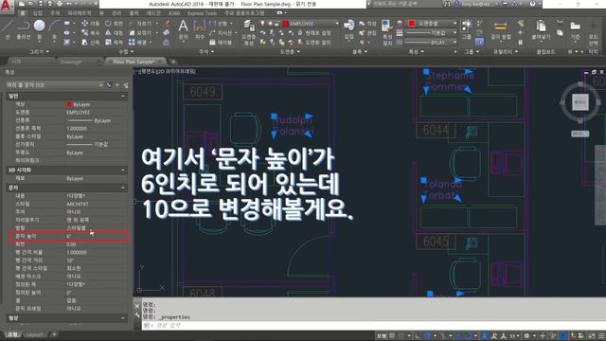Click the ViewCube top face

579,102
